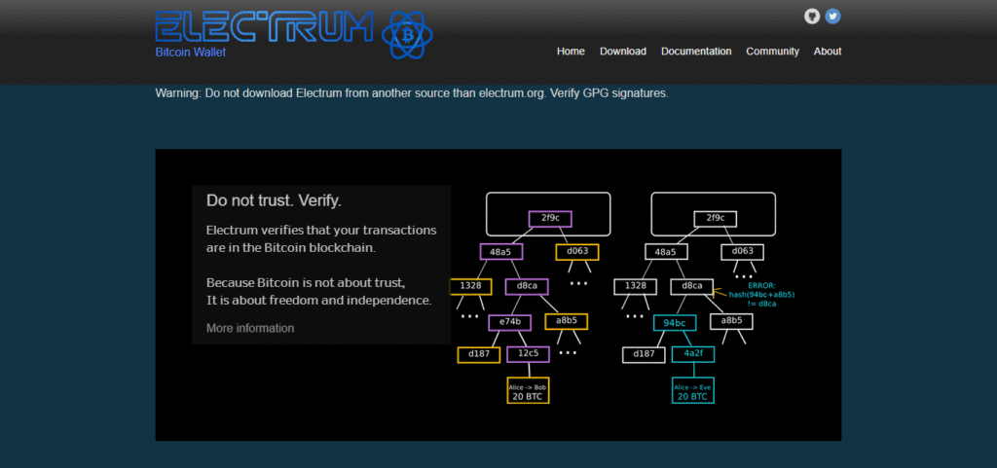This screenshot has width=997, height=468.
Task: Open the Community menu item
Action: tap(772, 52)
